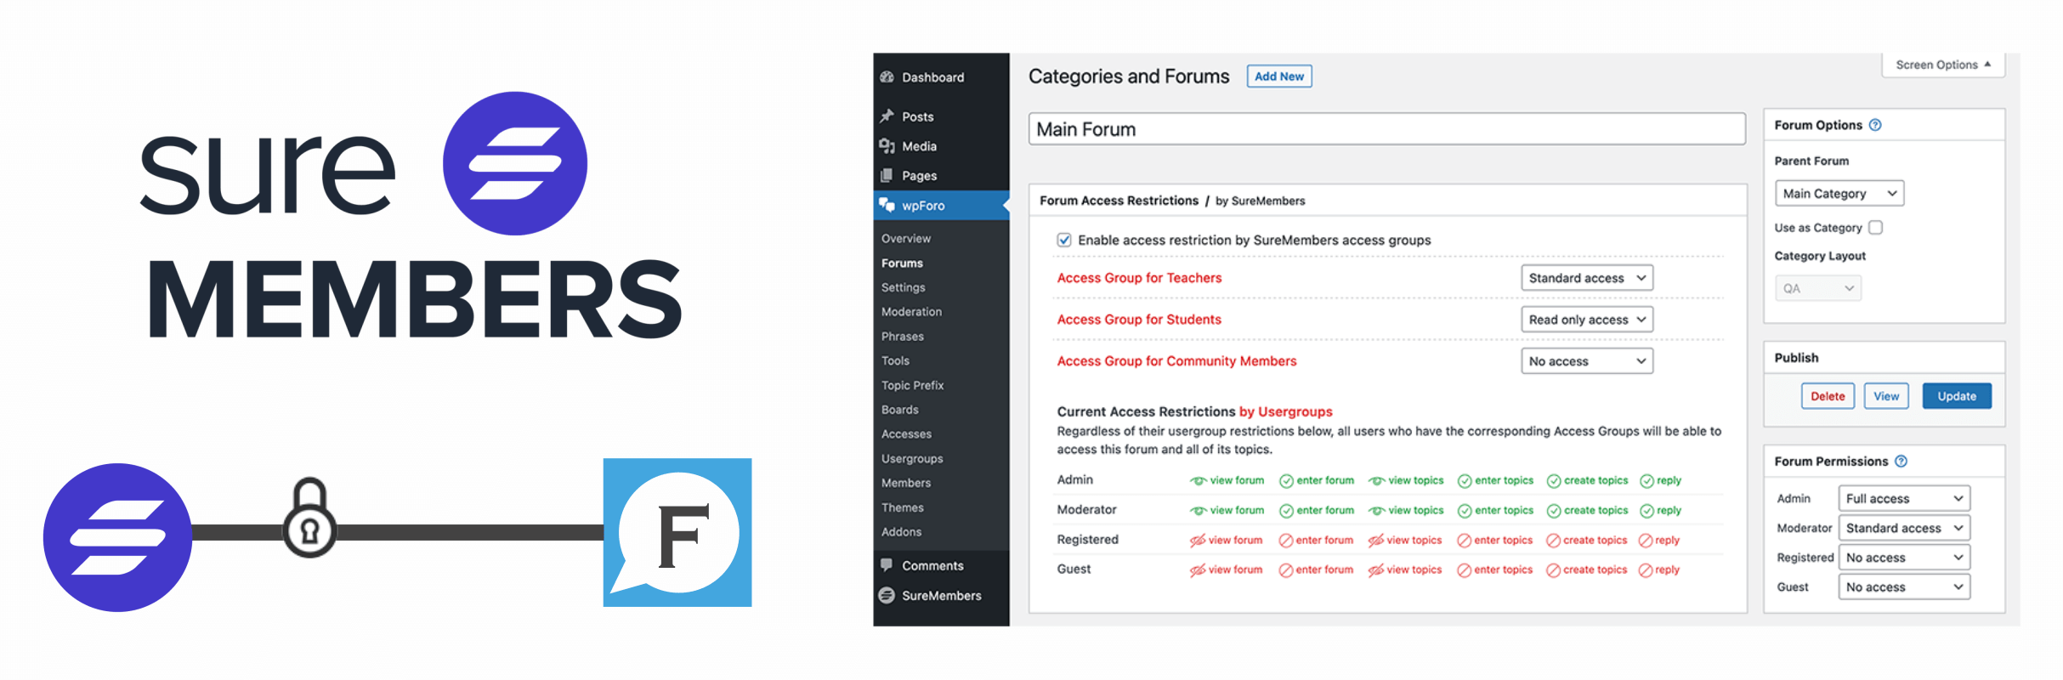Click the SureMembers icon in sidebar
Viewport: 2063px width, 680px height.
pos(887,595)
